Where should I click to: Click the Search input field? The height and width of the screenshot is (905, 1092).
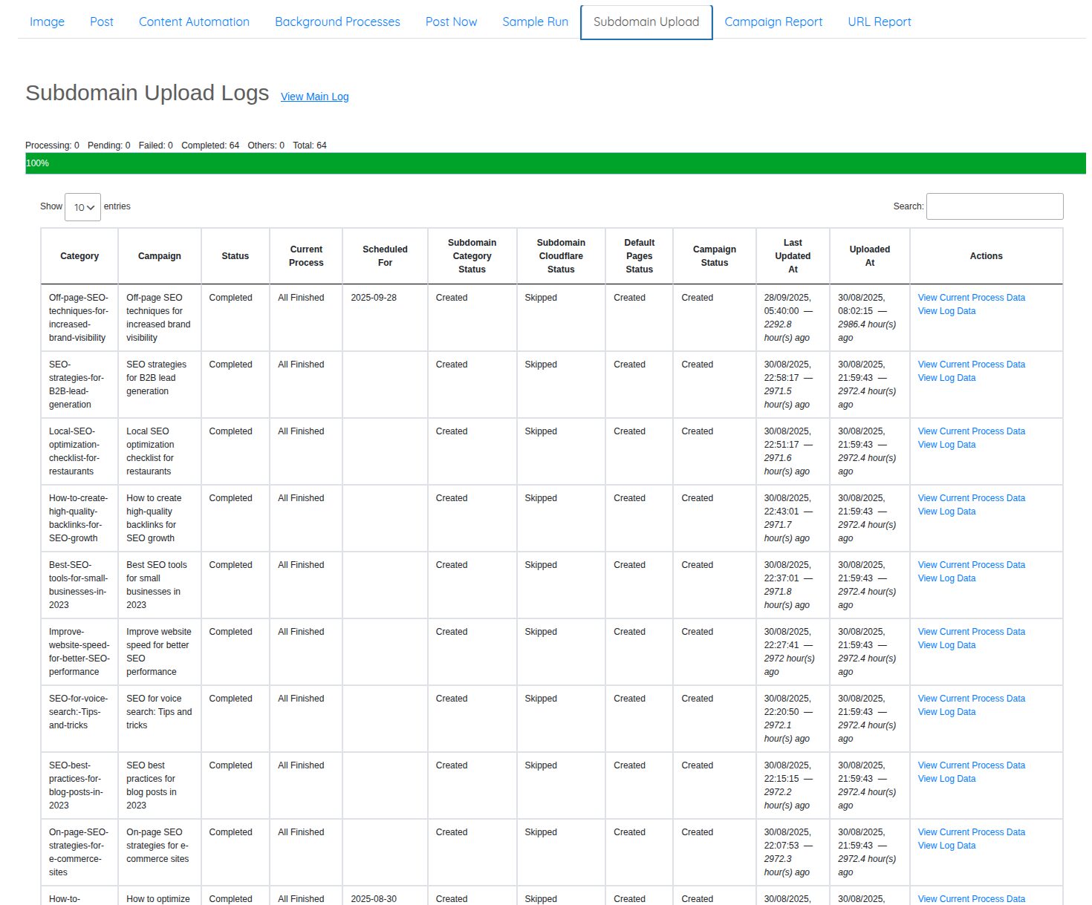point(994,206)
